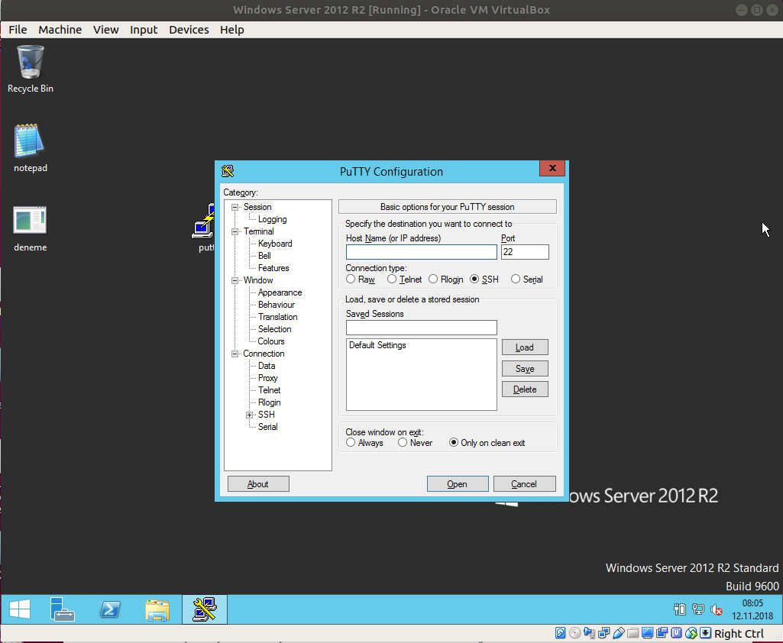Collapse the Window tree node

click(x=235, y=280)
